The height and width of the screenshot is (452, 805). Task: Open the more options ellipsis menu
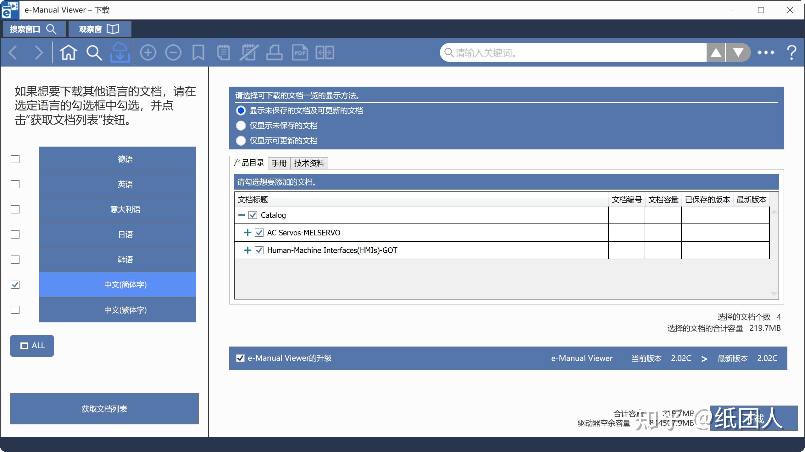(766, 53)
